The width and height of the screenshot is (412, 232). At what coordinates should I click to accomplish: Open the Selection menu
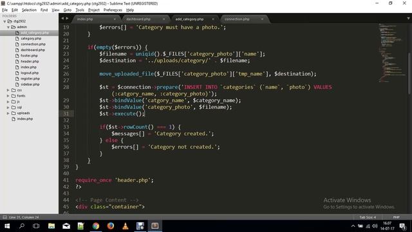tap(29, 10)
